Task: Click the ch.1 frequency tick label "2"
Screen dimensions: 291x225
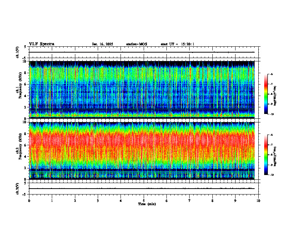Action: pos(26,107)
